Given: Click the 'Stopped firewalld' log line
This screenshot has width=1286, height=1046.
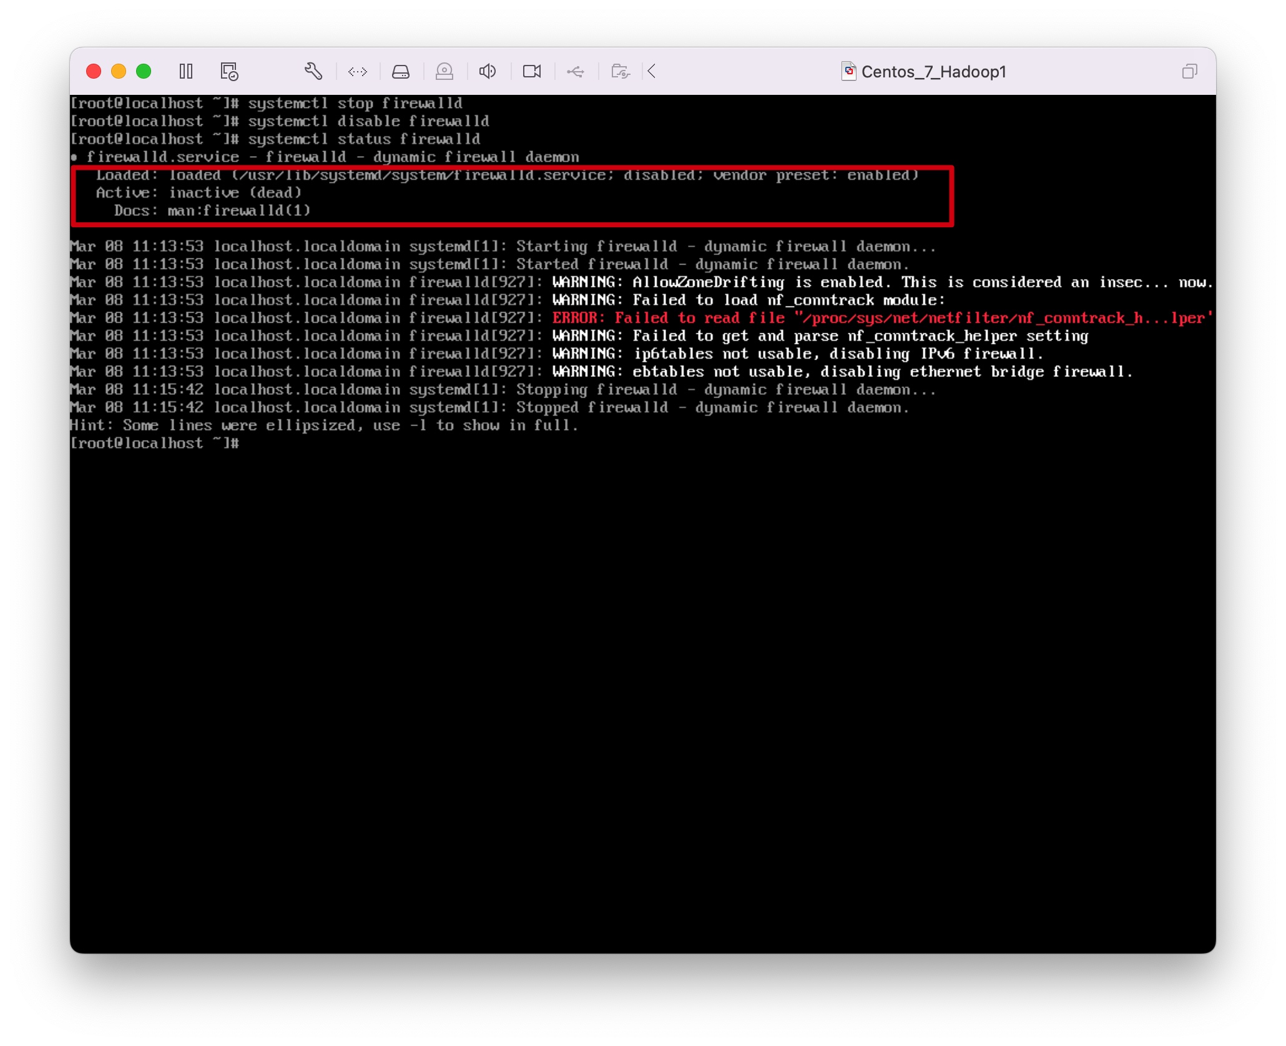Looking at the screenshot, I should 490,408.
